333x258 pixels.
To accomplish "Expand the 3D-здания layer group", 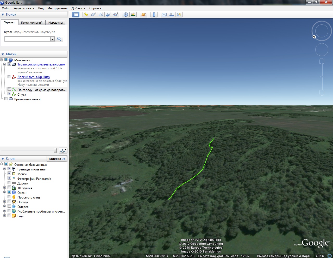I will click(x=4, y=188).
